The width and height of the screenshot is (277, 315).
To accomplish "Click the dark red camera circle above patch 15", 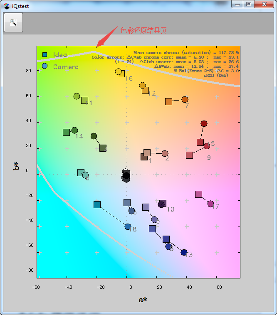I will (204, 123).
